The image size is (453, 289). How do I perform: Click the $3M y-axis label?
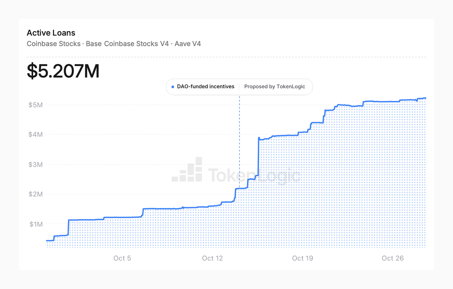click(x=35, y=164)
